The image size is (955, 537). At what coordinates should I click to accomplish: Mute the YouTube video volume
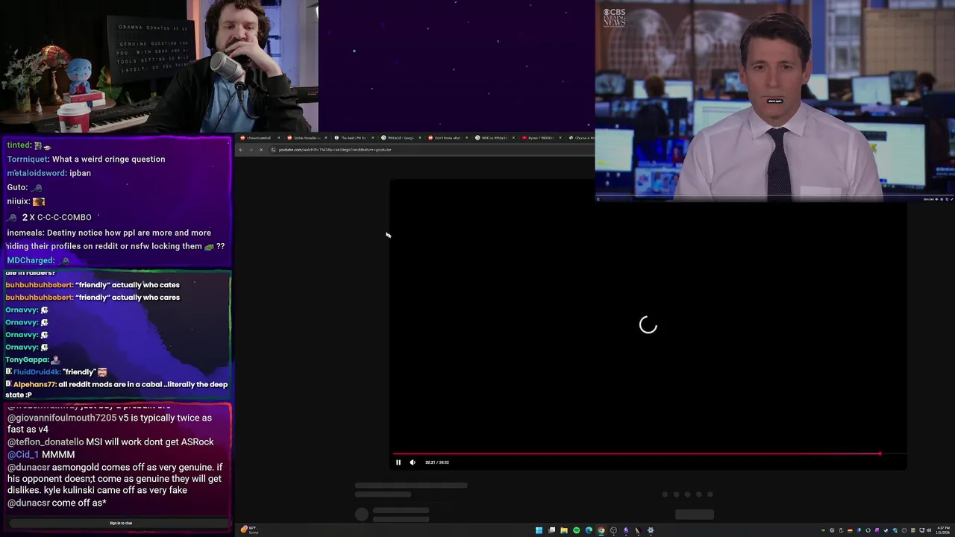point(413,462)
